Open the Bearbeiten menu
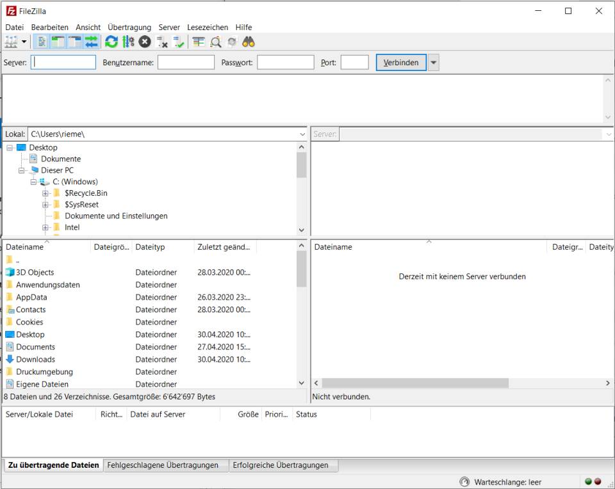Viewport: 615px width, 489px height. [50, 28]
